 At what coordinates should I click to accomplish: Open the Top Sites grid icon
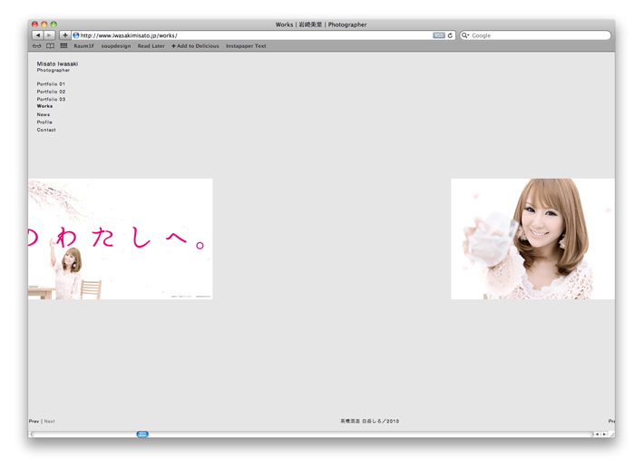pyautogui.click(x=63, y=46)
